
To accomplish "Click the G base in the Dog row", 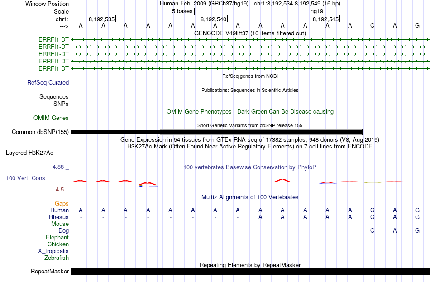I will pos(417,231).
